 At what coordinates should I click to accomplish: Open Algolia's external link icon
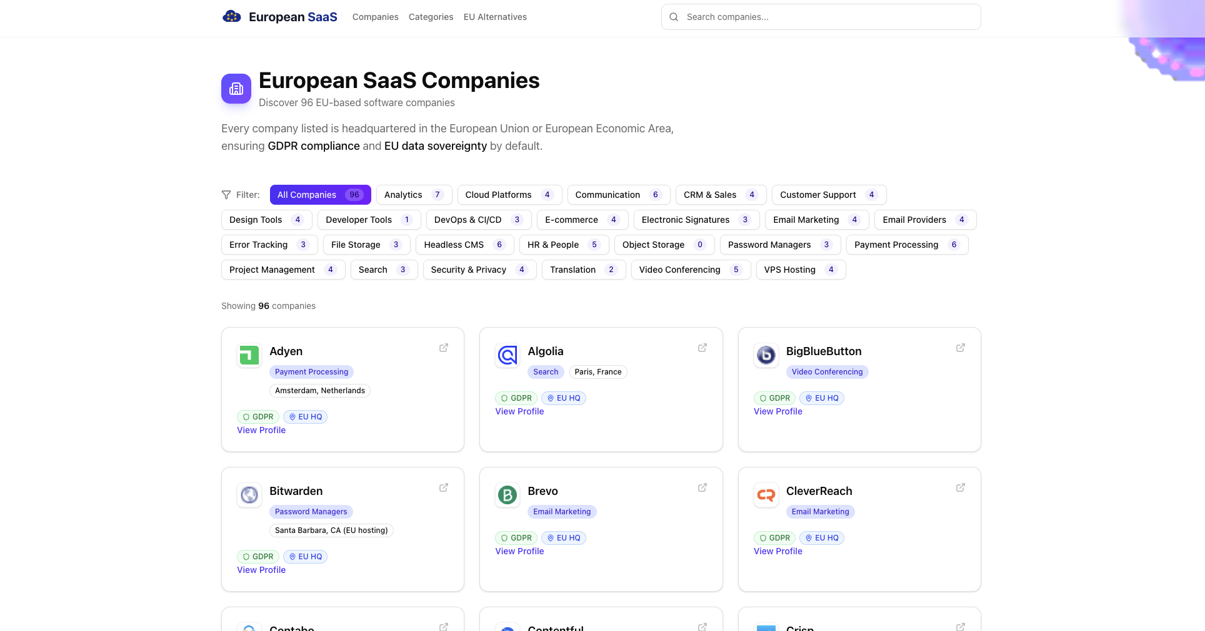pos(702,348)
